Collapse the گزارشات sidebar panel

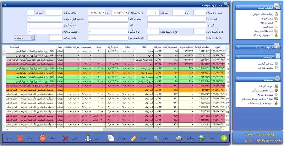[x=239, y=57]
